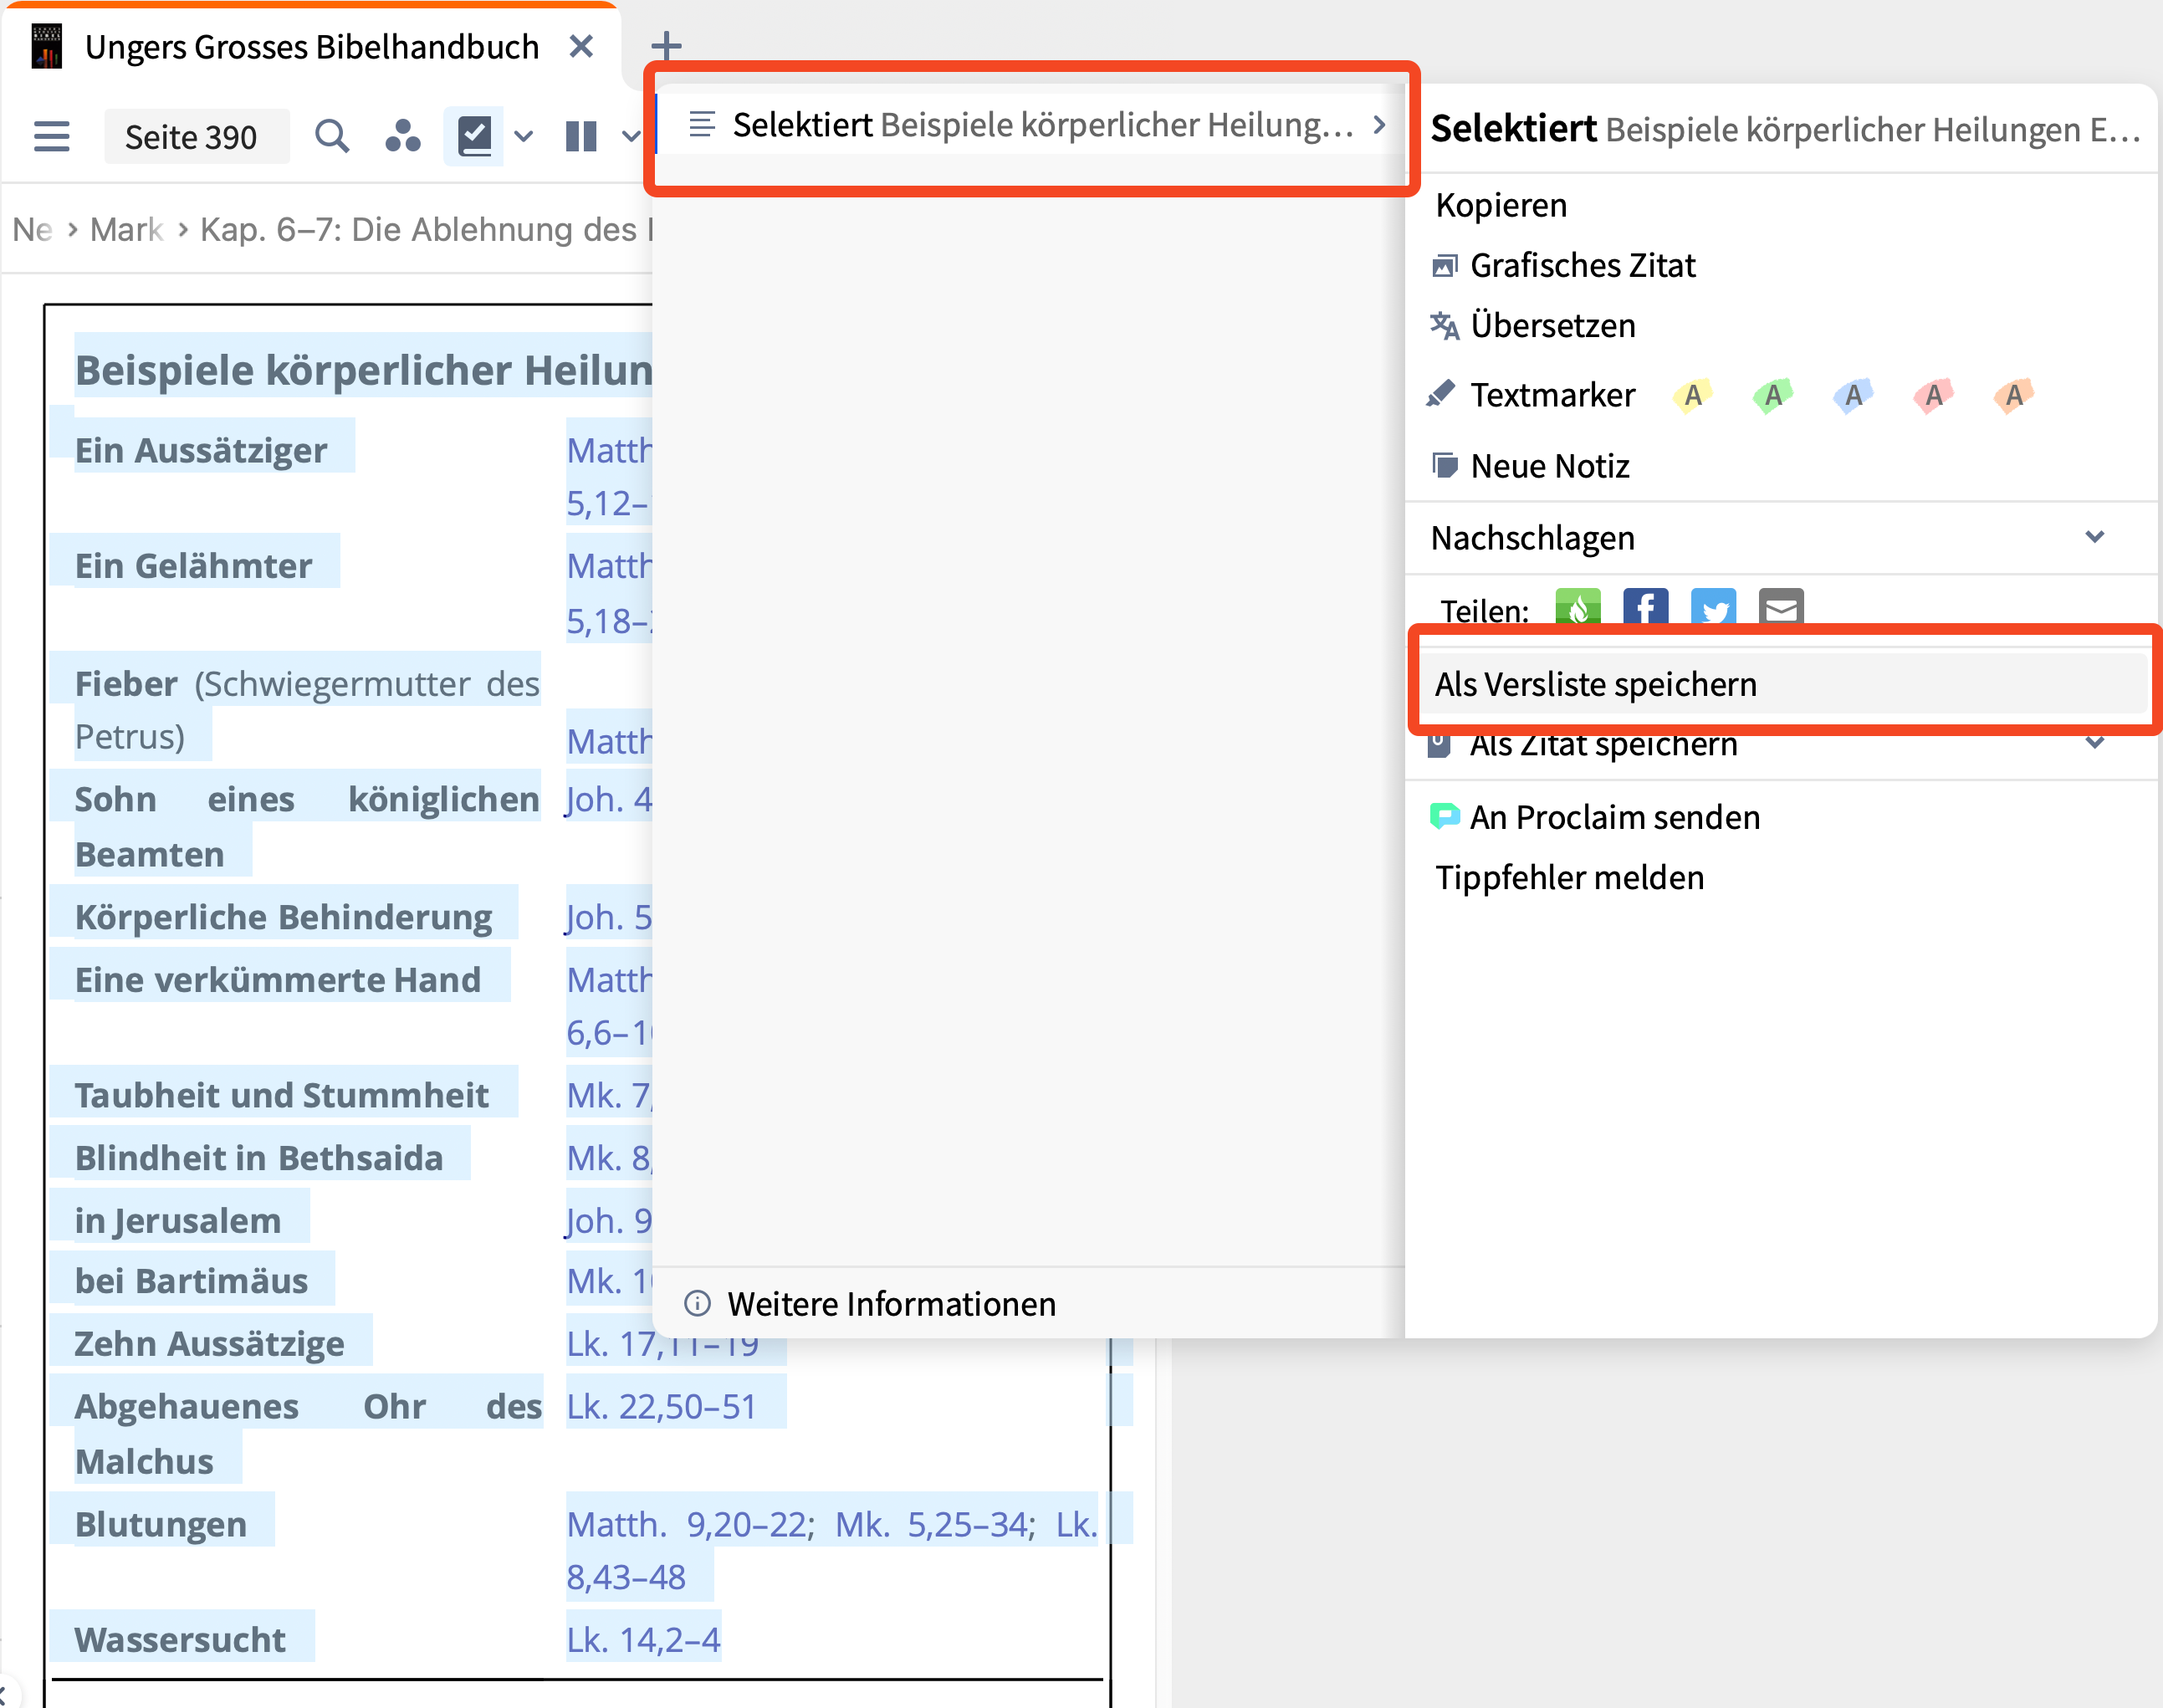Click the heading Beispiele körperlicher Heilungen
The image size is (2163, 1708).
[363, 370]
